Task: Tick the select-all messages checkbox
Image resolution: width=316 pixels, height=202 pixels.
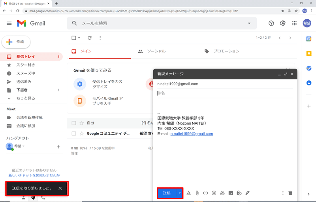Action: [74, 38]
